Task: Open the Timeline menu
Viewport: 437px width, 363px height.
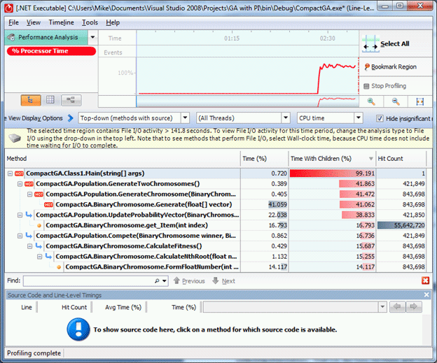Action: point(62,22)
